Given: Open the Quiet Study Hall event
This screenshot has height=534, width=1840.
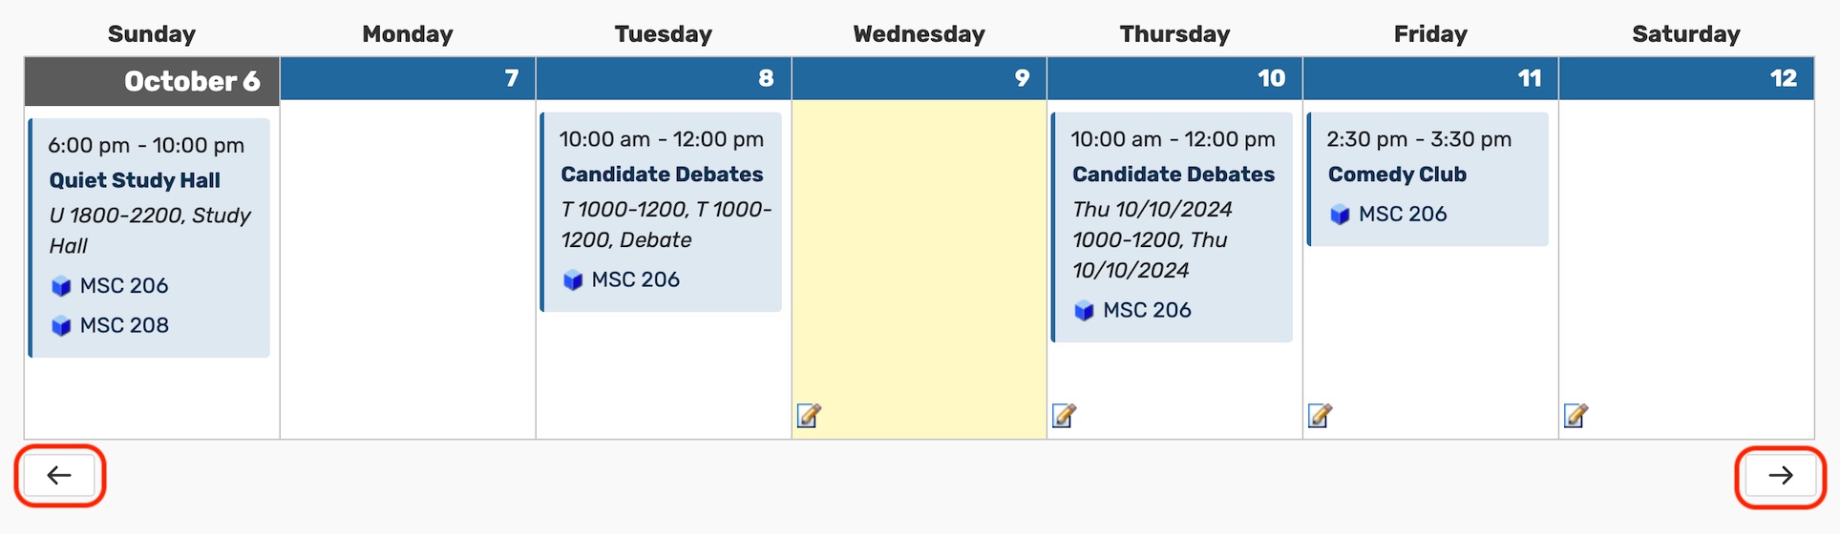Looking at the screenshot, I should point(135,180).
